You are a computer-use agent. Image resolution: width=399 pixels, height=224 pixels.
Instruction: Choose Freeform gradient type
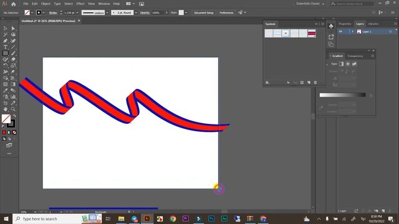[x=354, y=64]
